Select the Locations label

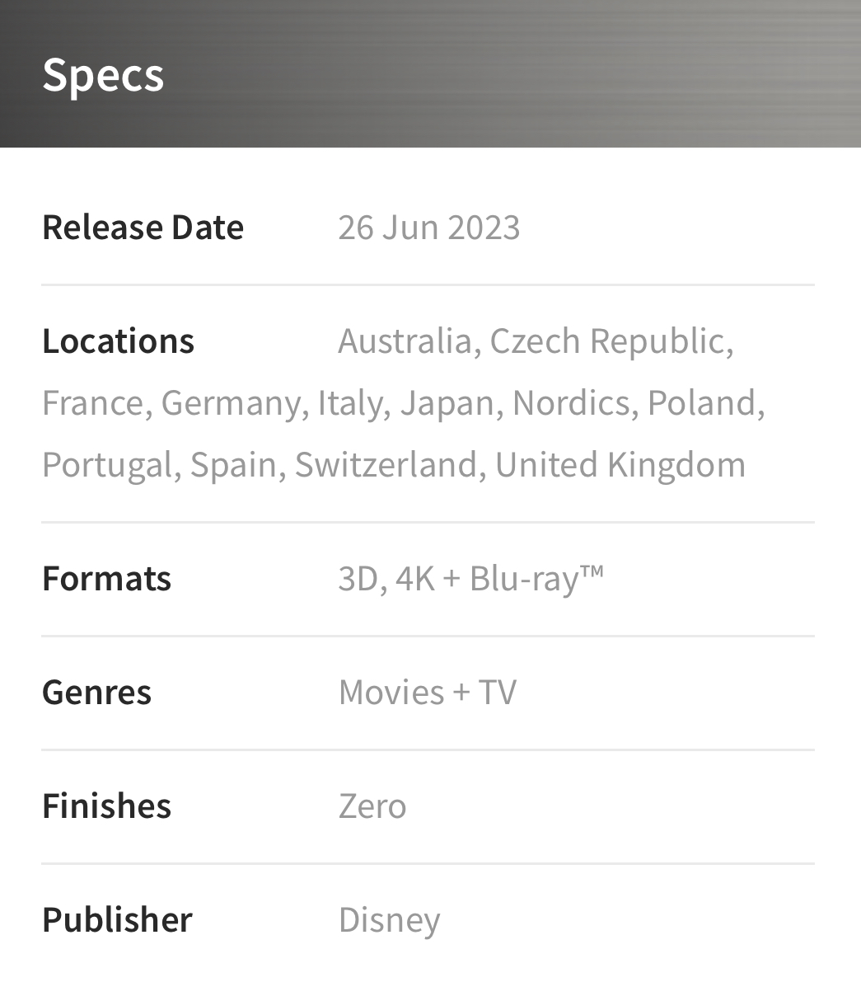(119, 341)
